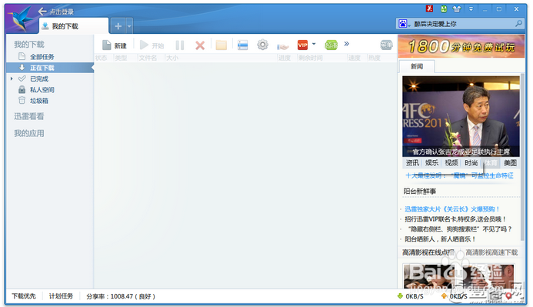Open the dropdown arrow beside the plus tab button
533x307 pixels.
tap(129, 26)
